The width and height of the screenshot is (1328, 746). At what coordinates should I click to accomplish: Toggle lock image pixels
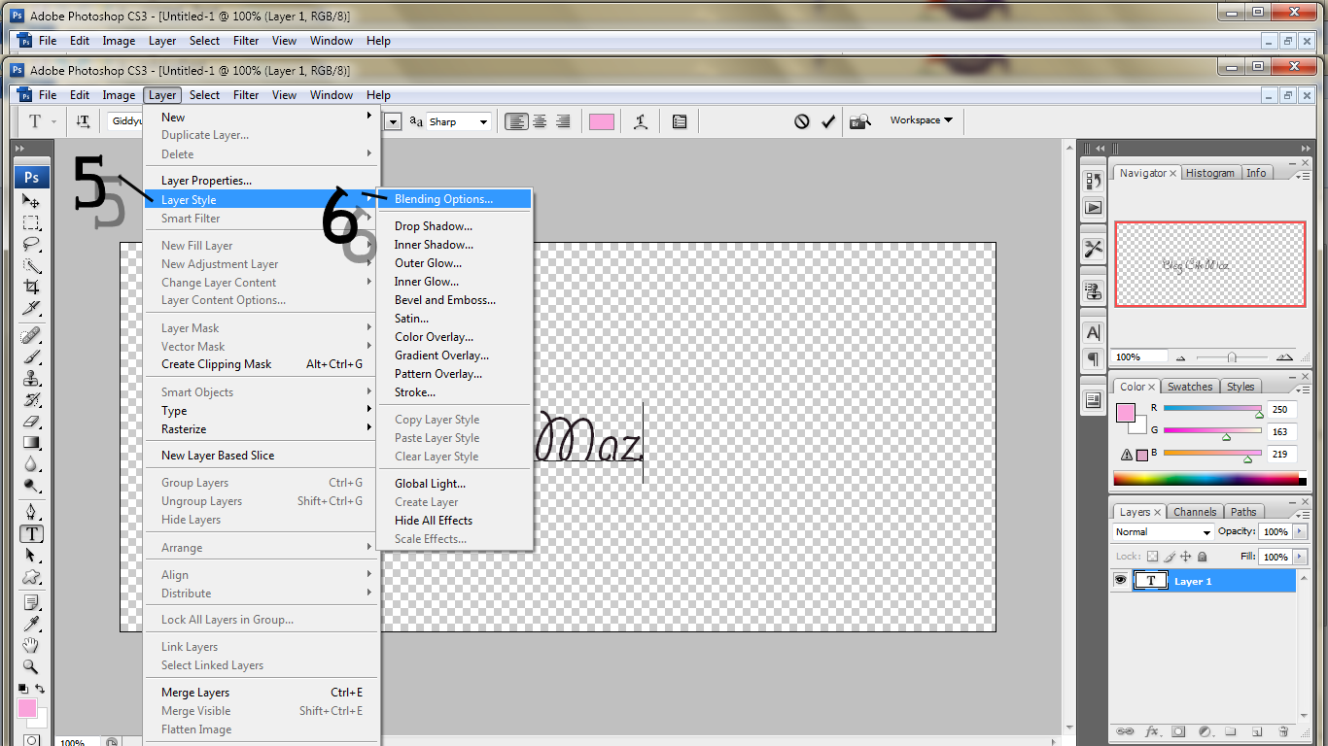pyautogui.click(x=1170, y=557)
